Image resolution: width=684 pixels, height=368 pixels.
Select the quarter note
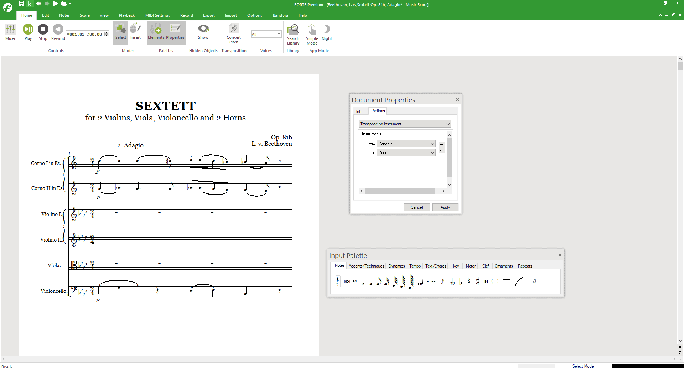click(371, 281)
